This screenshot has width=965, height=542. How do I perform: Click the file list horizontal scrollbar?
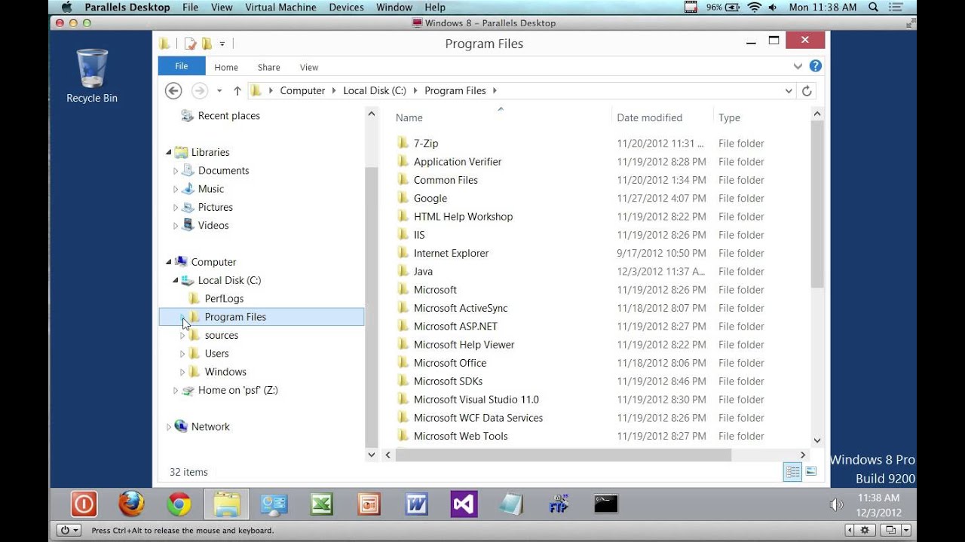(563, 455)
